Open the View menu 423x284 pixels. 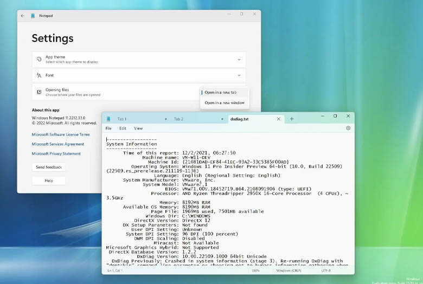coord(138,128)
